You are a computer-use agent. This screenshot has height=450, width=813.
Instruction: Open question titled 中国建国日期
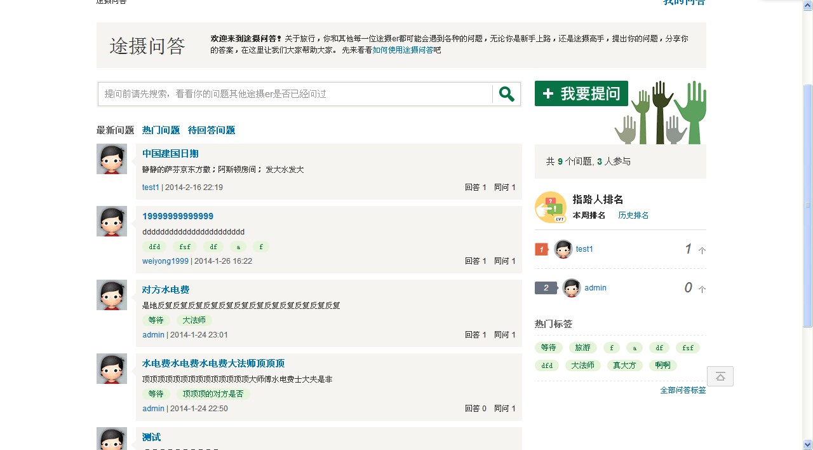(x=170, y=154)
